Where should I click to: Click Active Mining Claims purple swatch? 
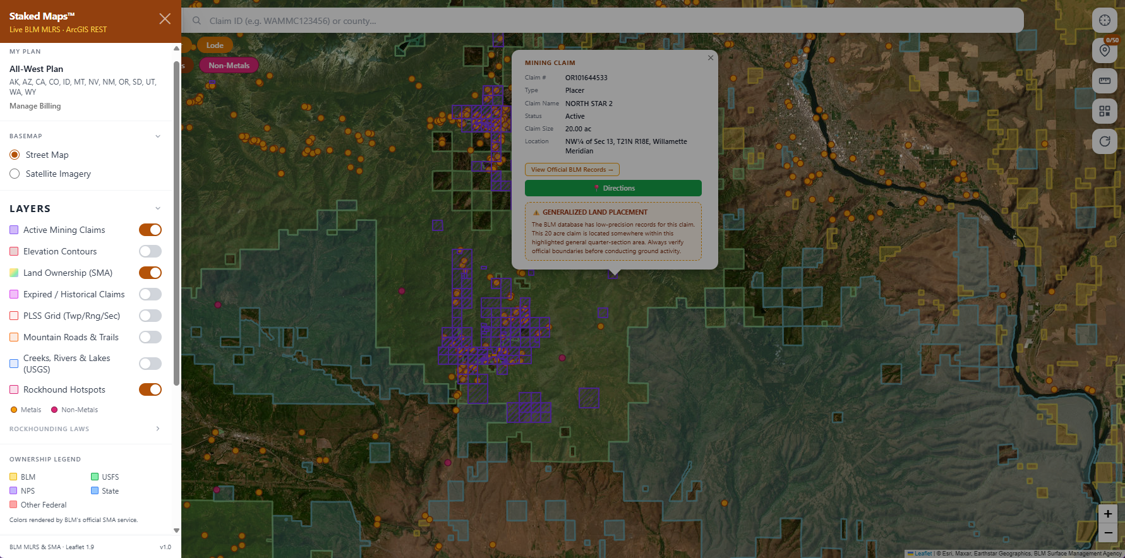[x=14, y=230]
